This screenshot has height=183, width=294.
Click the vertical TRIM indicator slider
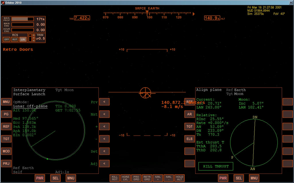coord(30,38)
